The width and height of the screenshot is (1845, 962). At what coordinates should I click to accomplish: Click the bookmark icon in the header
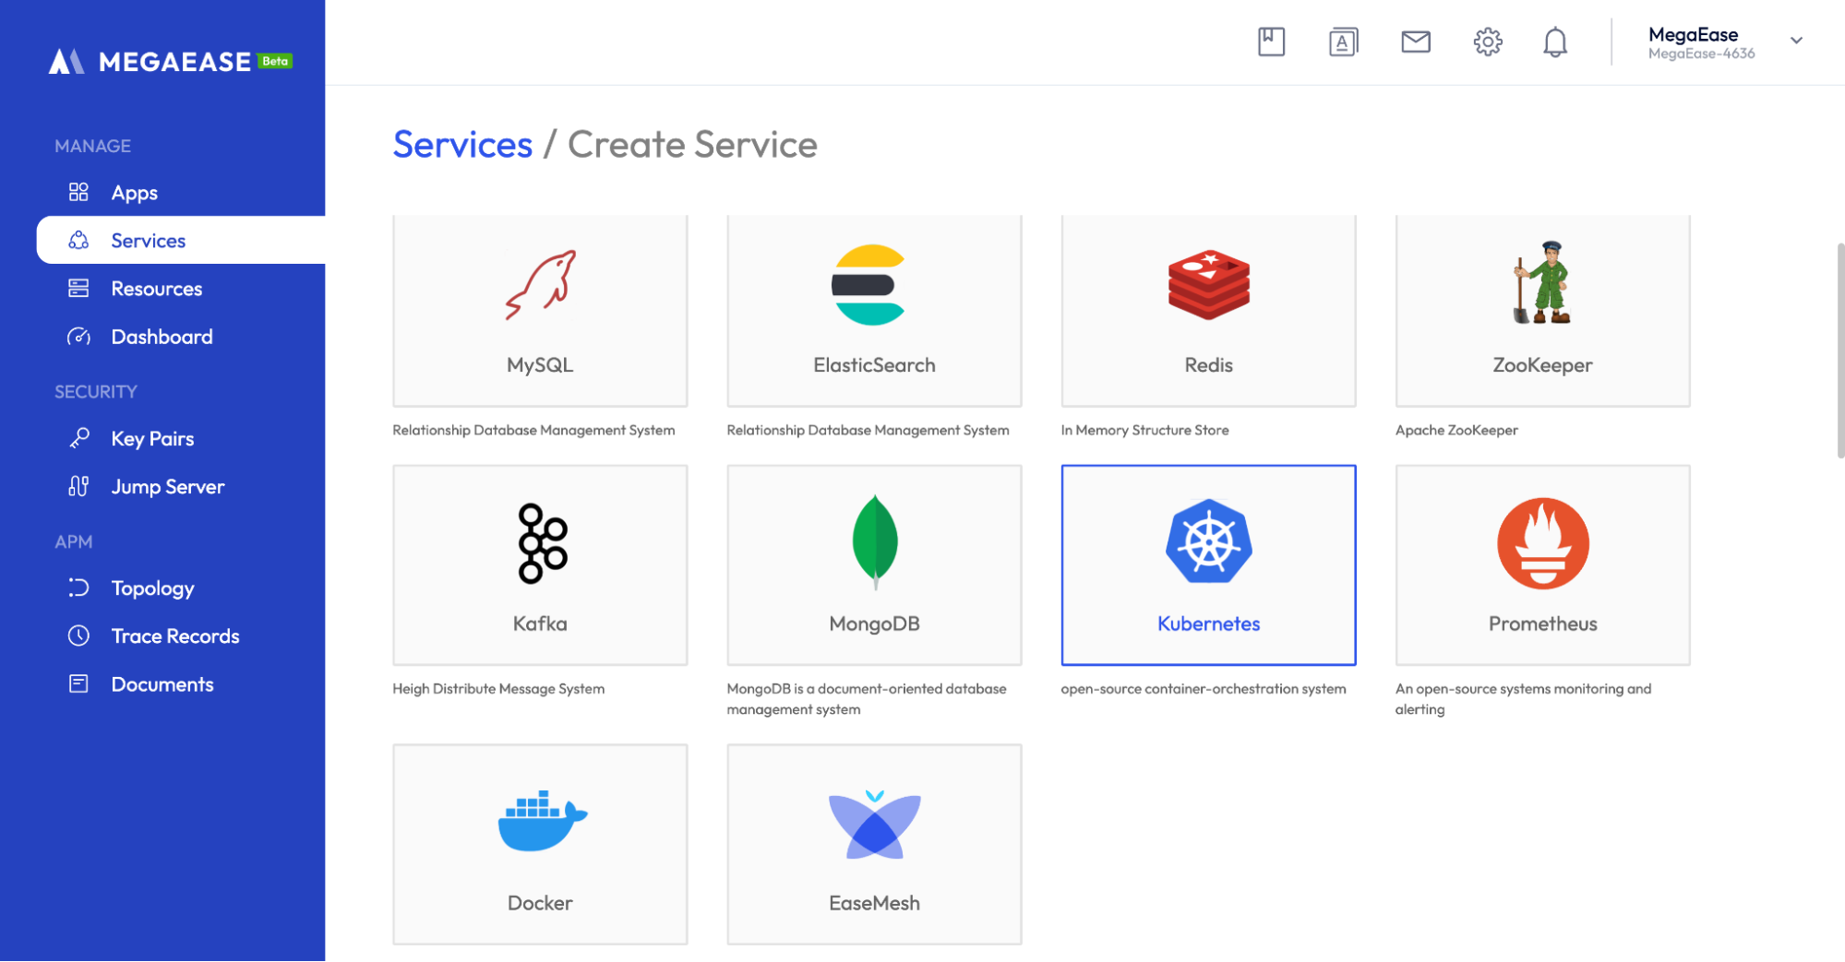click(x=1270, y=41)
